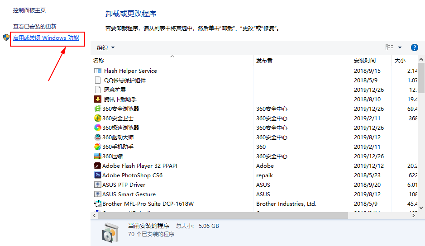Click install date 2018/8/10
The image size is (425, 246).
tap(367, 99)
